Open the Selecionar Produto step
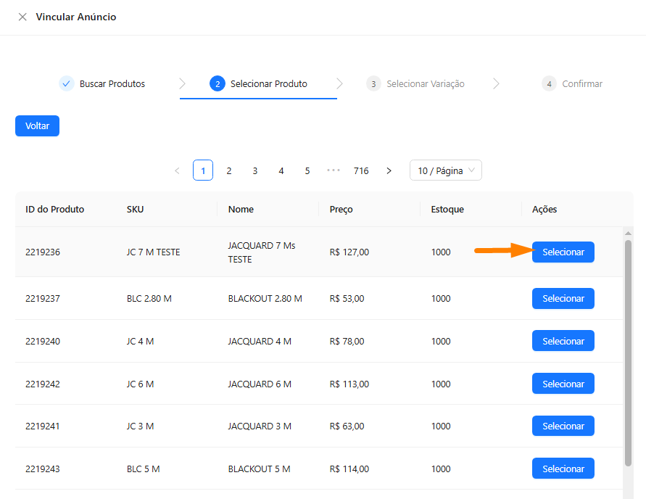 tap(258, 83)
